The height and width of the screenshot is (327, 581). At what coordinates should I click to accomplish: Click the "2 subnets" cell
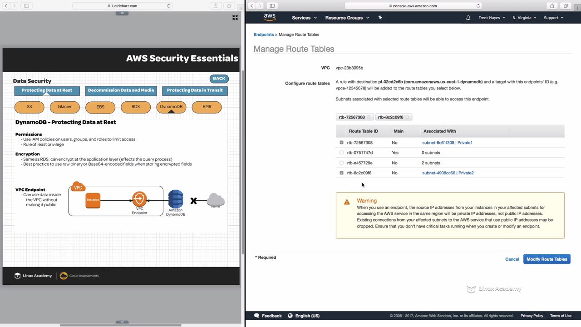coord(431,163)
